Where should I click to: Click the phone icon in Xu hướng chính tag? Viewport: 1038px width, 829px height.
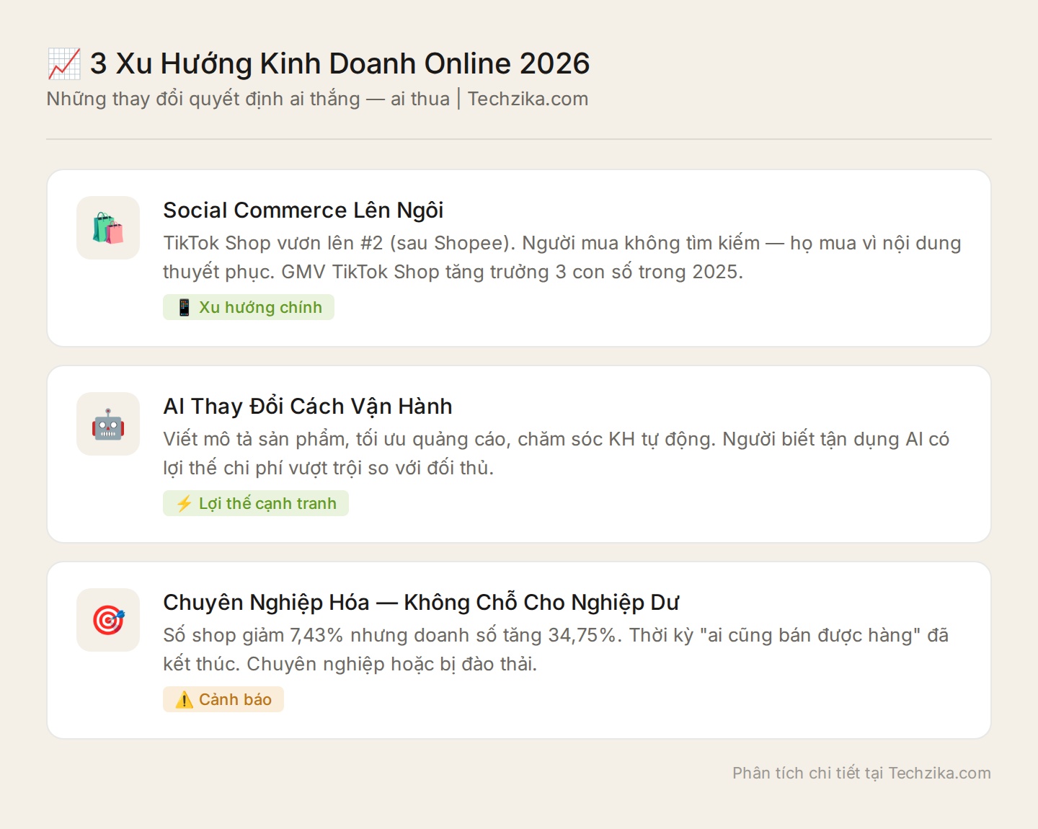click(185, 307)
